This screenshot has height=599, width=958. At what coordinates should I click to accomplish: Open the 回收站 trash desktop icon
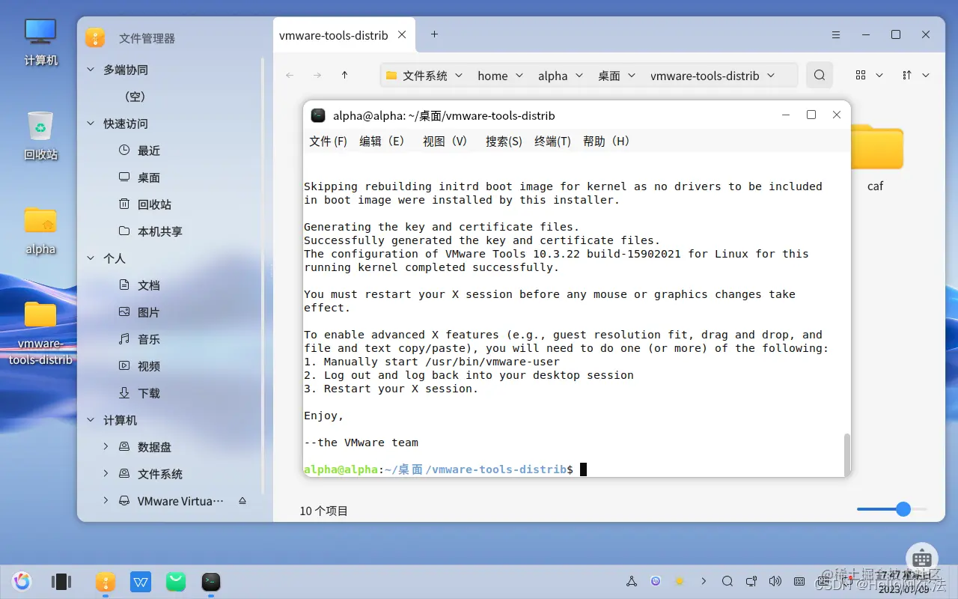click(x=40, y=136)
